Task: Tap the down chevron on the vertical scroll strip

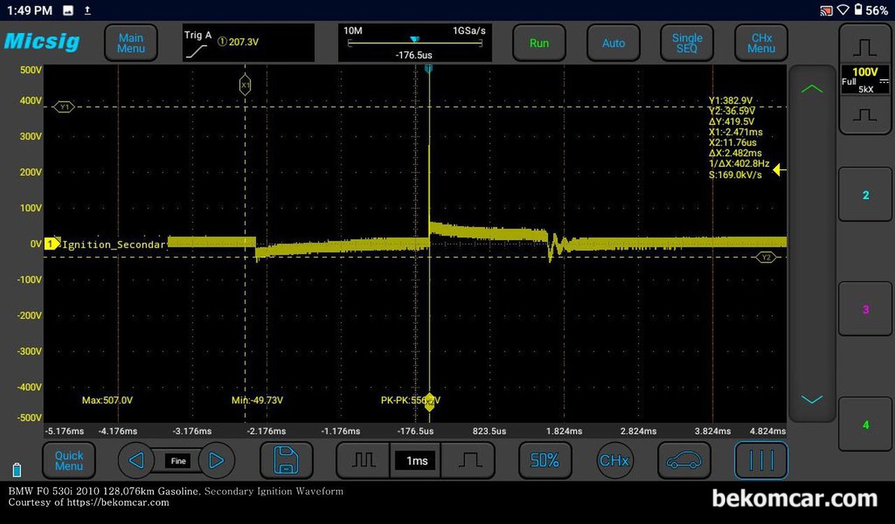Action: 812,400
